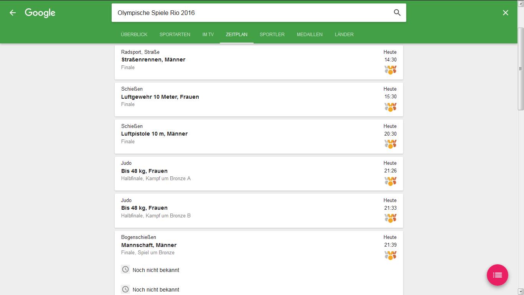Click the Bogenschießen sport label
The height and width of the screenshot is (295, 524).
tap(138, 237)
